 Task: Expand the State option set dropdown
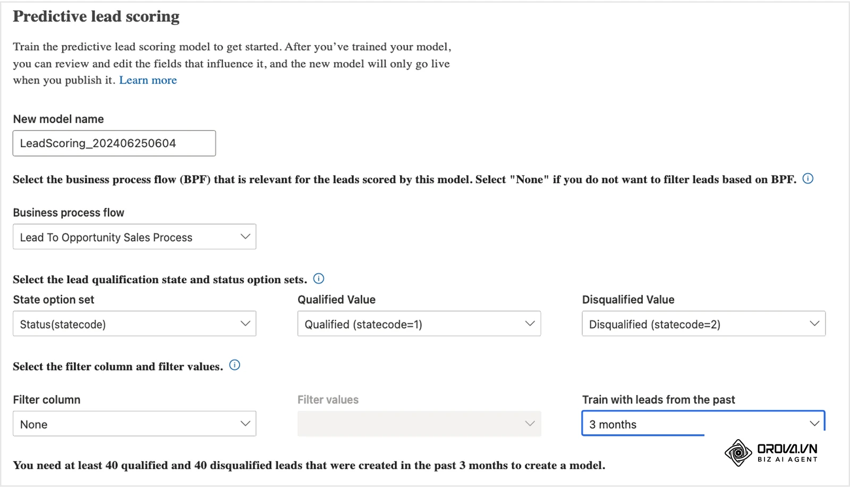click(134, 324)
